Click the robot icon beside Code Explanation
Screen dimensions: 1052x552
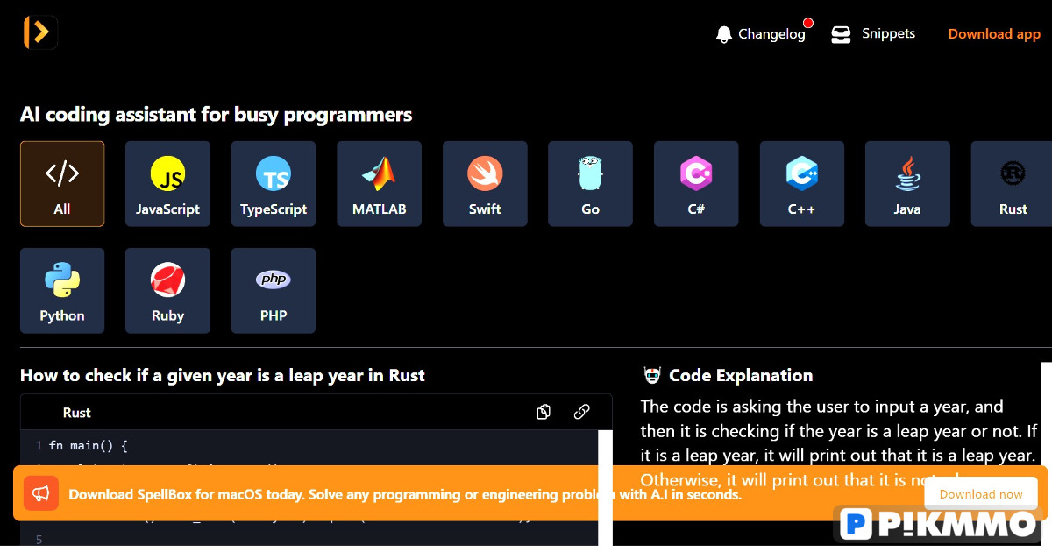[x=652, y=376]
